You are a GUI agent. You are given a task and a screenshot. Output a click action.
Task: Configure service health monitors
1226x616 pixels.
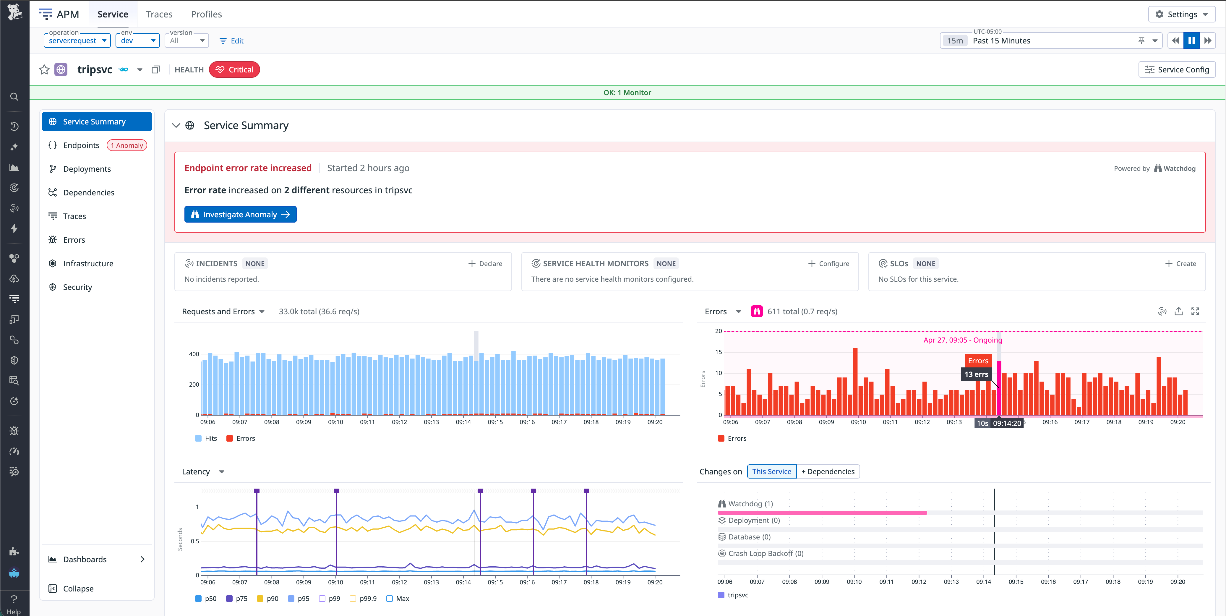(x=828, y=263)
